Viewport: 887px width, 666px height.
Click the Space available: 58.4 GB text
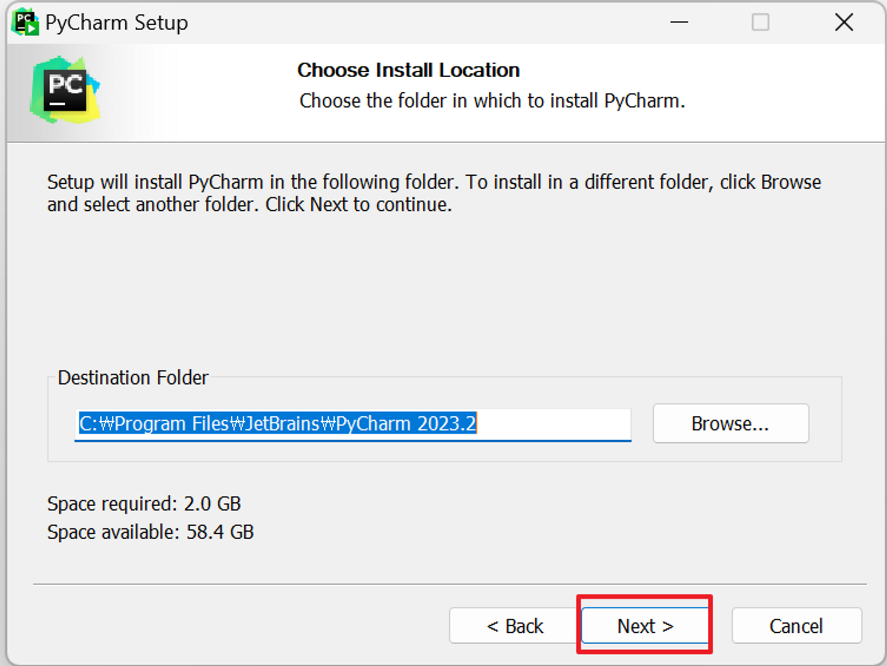click(150, 532)
